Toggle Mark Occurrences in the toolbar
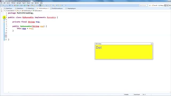The width and height of the screenshot is (171, 96). pos(43,5)
